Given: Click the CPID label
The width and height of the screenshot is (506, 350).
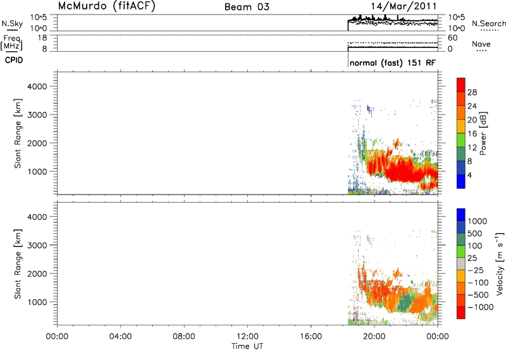Looking at the screenshot, I should click(14, 60).
